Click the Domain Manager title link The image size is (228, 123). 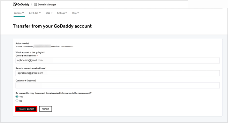tap(47, 5)
